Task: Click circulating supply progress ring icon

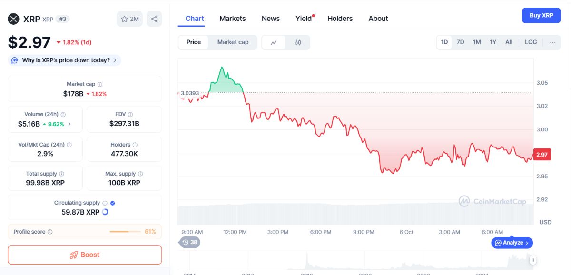Action: click(x=105, y=212)
